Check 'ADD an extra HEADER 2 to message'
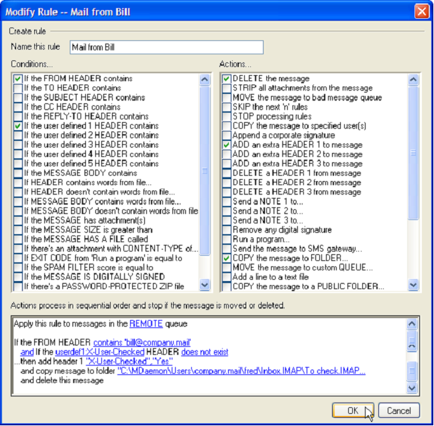The width and height of the screenshot is (434, 426). [227, 154]
